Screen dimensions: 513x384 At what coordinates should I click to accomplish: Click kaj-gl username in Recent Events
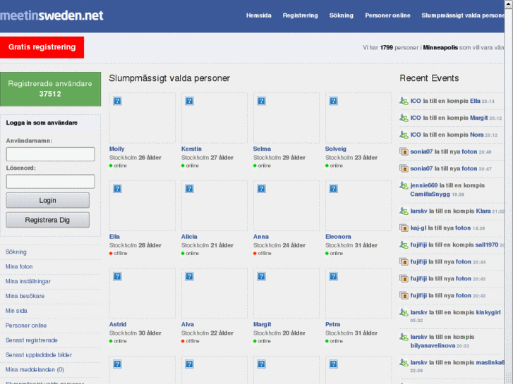tap(418, 228)
